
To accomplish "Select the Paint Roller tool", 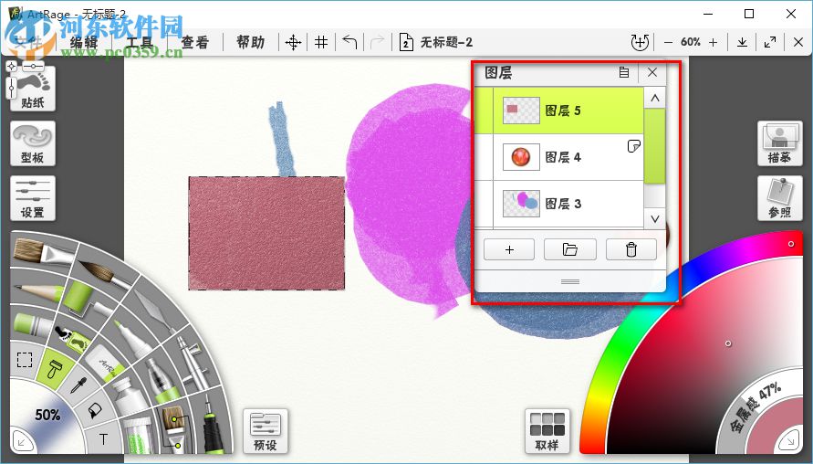I will click(x=86, y=299).
